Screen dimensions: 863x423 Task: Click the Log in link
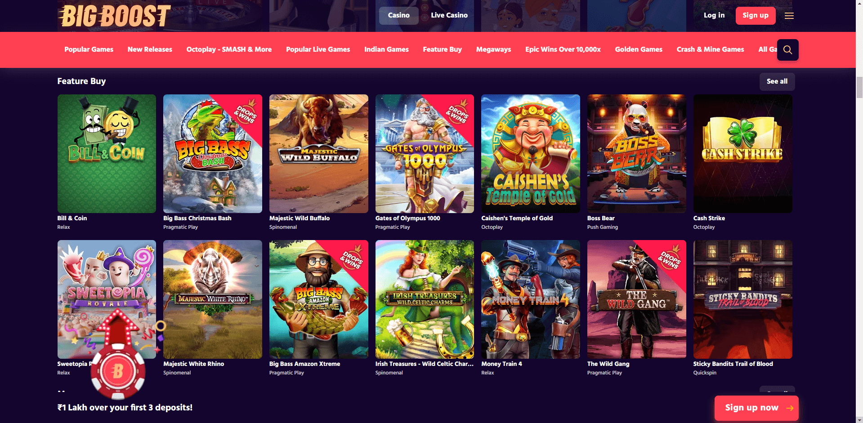tap(714, 15)
